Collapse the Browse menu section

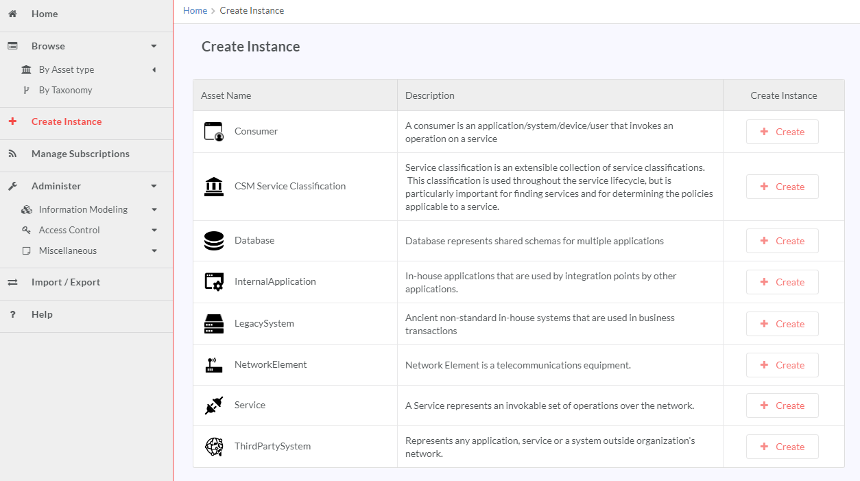click(154, 46)
